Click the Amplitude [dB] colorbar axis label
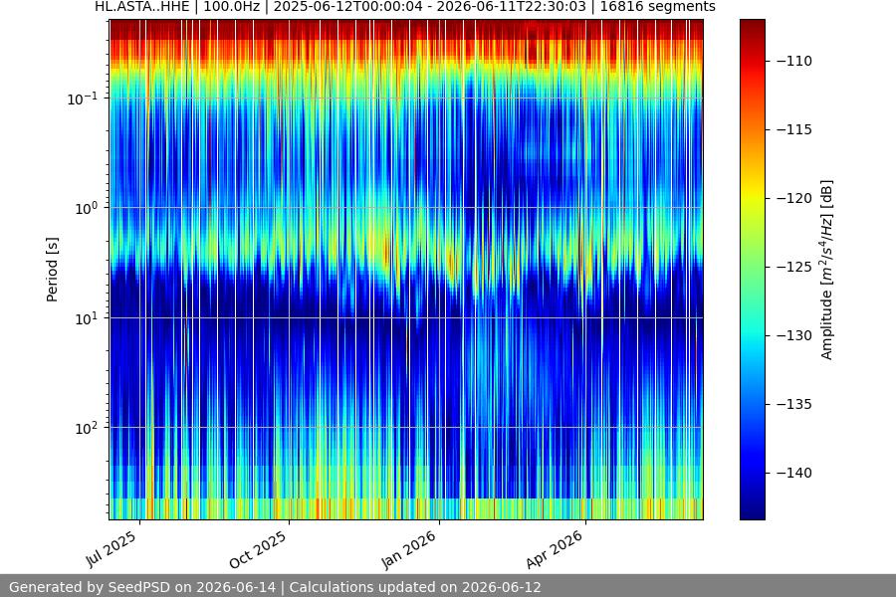The image size is (896, 597). pos(827,270)
